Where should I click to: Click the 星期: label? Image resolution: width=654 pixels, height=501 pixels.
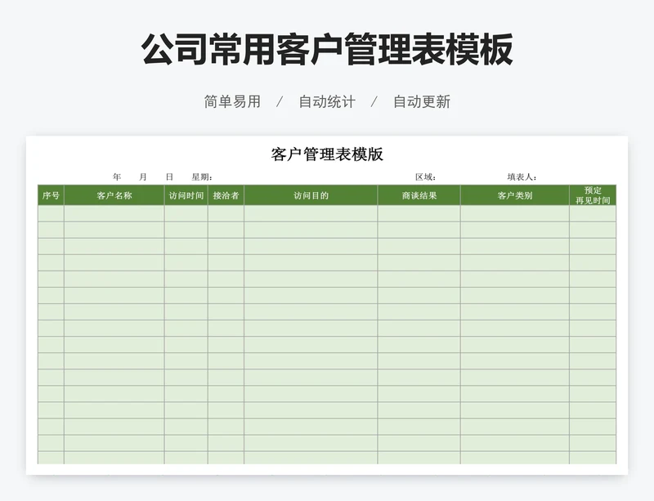pyautogui.click(x=202, y=177)
